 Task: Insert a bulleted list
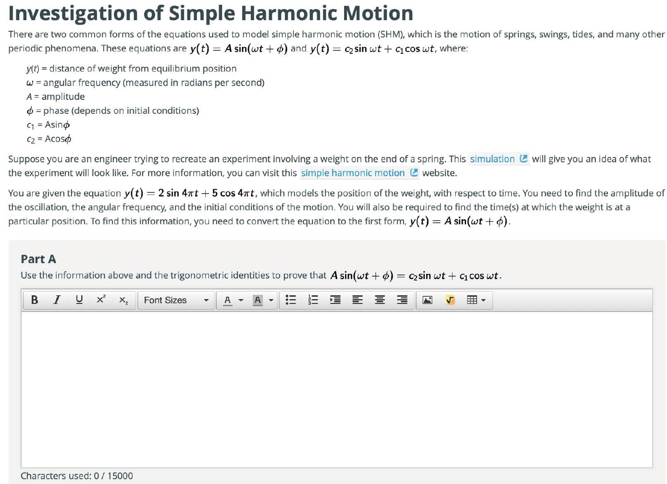coord(291,300)
